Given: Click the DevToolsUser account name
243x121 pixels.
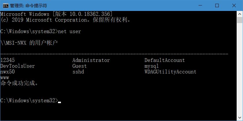Looking at the screenshot, I should click(18, 66).
